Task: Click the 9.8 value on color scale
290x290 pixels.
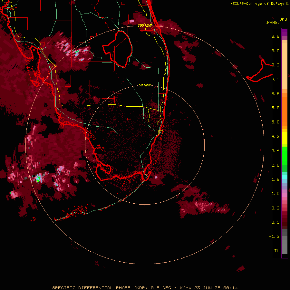Action: [x=275, y=36]
